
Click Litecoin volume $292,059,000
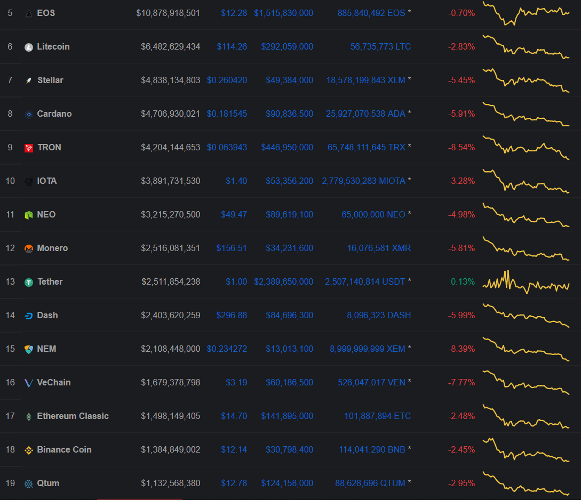pos(287,46)
